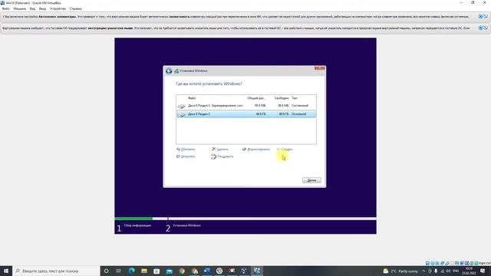Dismiss the keyboard auto-capture notification
Image resolution: width=491 pixels, height=276 pixels.
point(480,17)
